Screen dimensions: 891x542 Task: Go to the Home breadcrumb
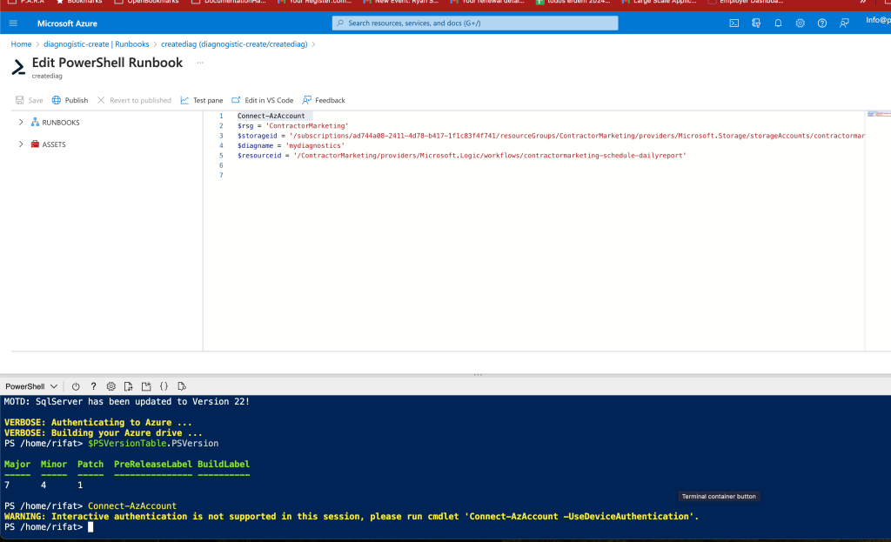[21, 43]
